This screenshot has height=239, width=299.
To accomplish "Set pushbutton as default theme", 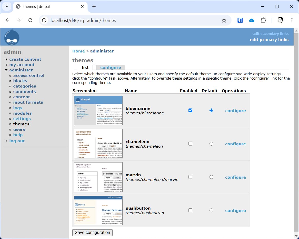I will coord(211,210).
